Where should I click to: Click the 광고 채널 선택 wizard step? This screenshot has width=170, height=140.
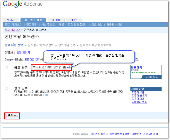[x=66, y=45]
